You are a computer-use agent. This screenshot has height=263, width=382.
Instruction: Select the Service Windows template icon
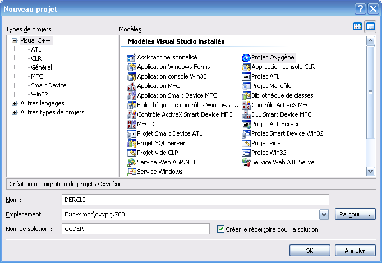click(x=132, y=172)
